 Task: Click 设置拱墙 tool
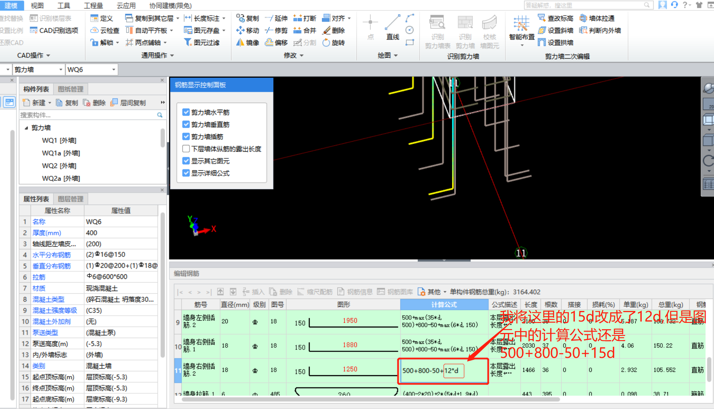tap(556, 43)
